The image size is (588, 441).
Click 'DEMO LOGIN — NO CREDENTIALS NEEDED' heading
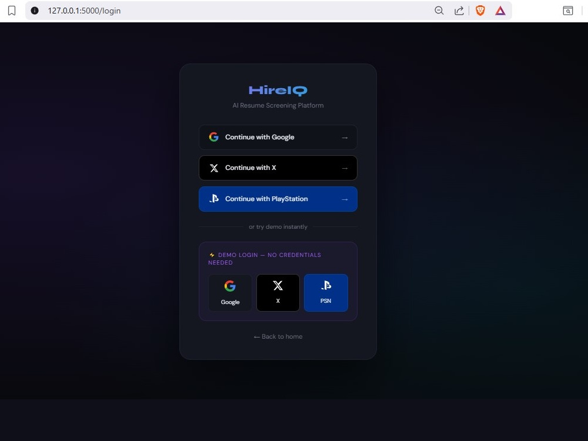tap(265, 259)
